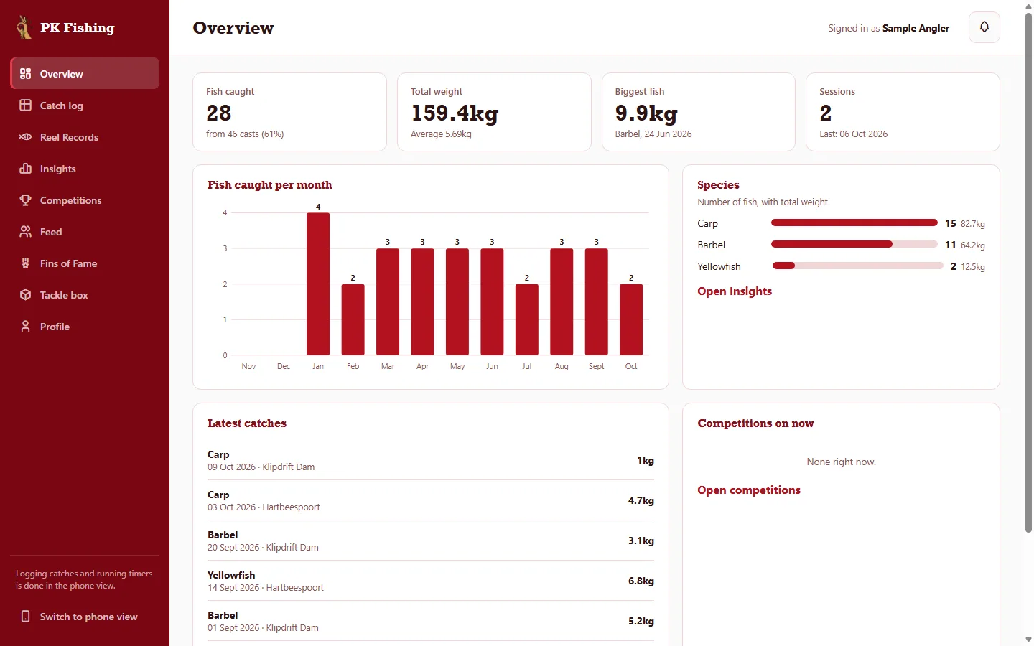The image size is (1034, 646).
Task: Click the Feed people icon
Action: coord(26,232)
